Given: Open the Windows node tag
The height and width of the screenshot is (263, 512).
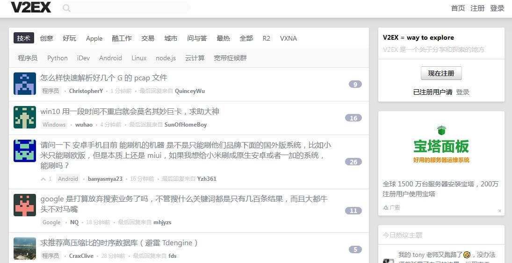Looking at the screenshot, I should point(54,125).
